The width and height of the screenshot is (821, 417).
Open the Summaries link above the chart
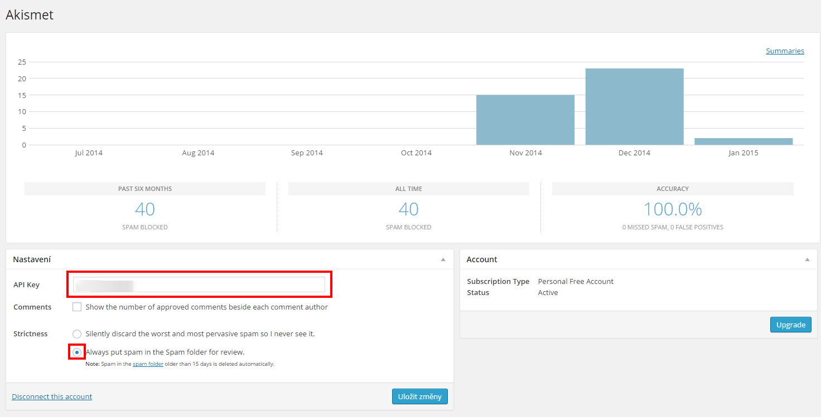pyautogui.click(x=785, y=51)
